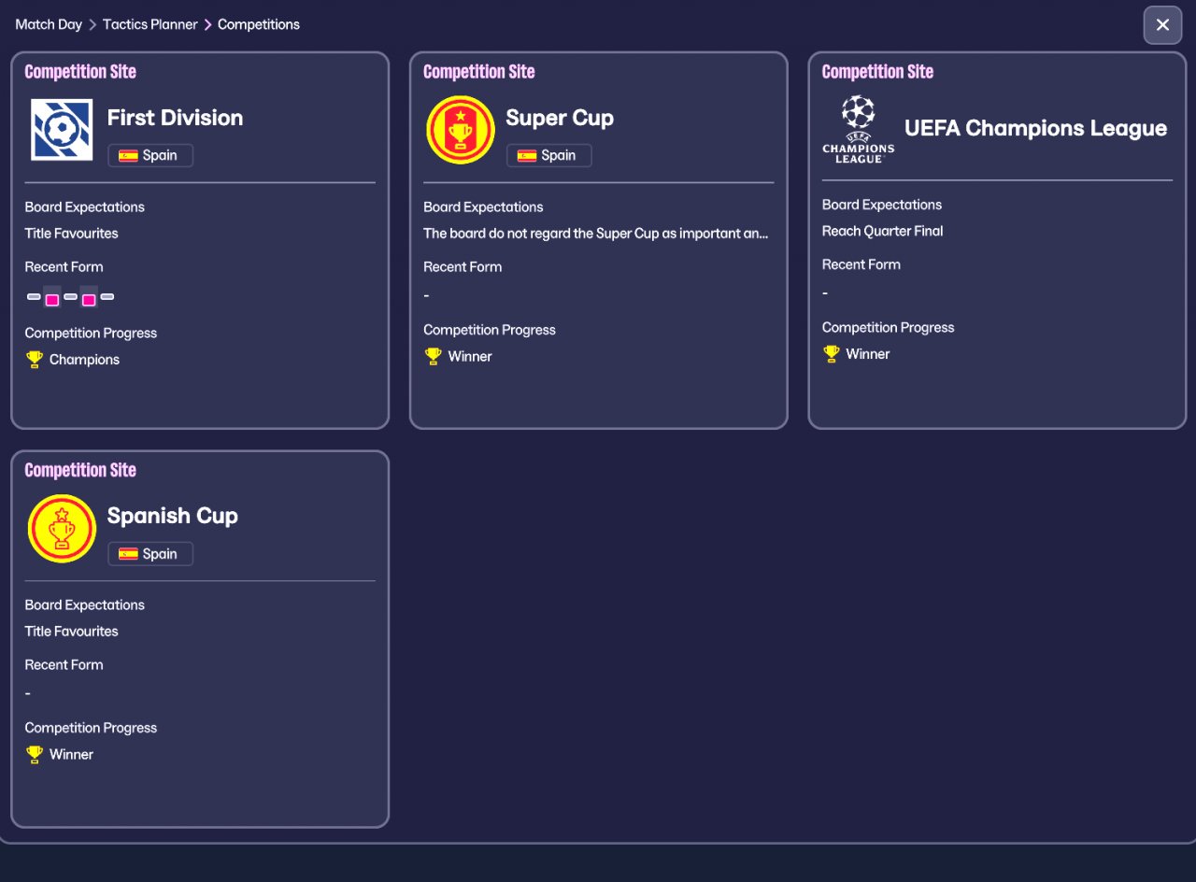Click the UEFA Champions League logo
The height and width of the screenshot is (882, 1196).
coord(858,130)
